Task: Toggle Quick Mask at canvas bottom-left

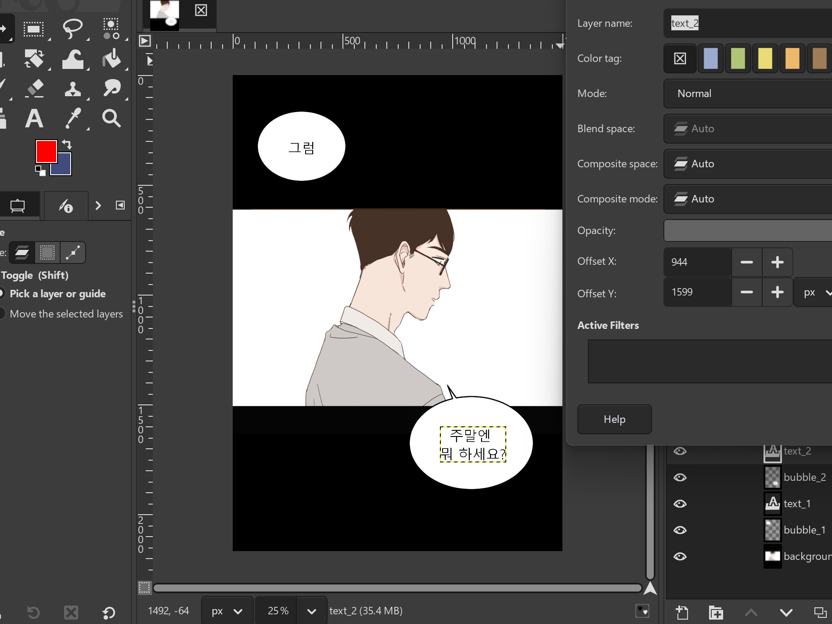Action: tap(144, 588)
